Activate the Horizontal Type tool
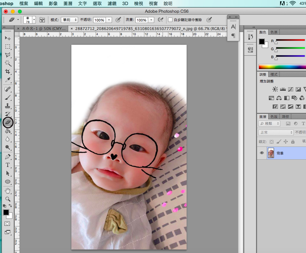The height and width of the screenshot is (253, 306). (8, 165)
